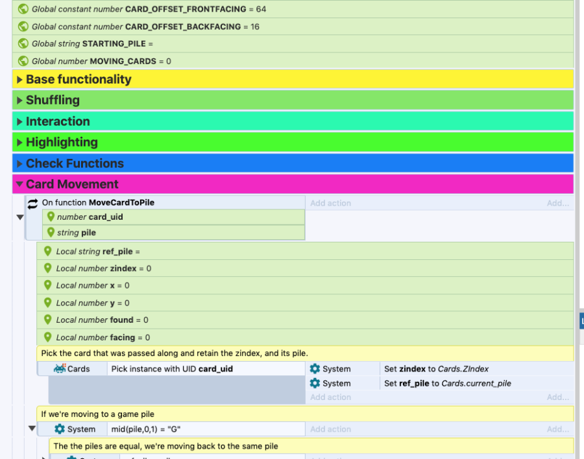584x459 pixels.
Task: Click globe icon beside CARD_OFFSET_FRONTFACING constant
Action: [23, 9]
